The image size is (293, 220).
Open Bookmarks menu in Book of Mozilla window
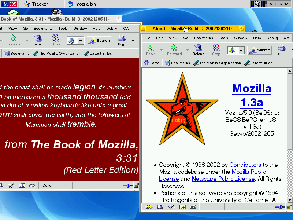(43, 29)
